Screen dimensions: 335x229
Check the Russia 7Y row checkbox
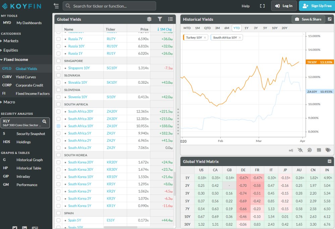[x=58, y=39]
